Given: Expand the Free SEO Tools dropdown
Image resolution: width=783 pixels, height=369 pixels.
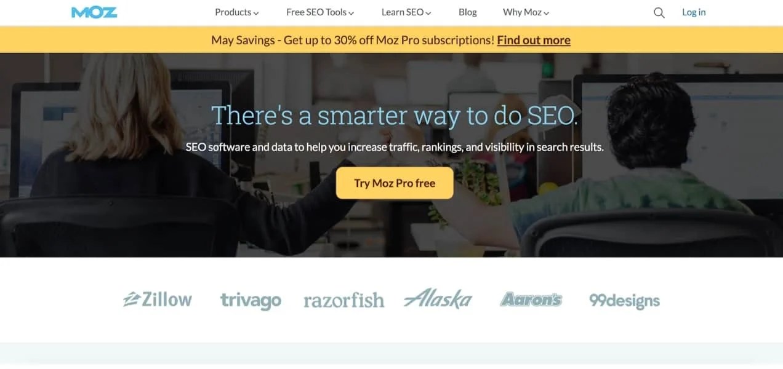Looking at the screenshot, I should click(320, 12).
